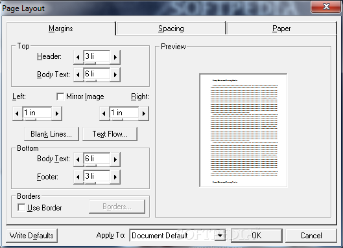Go to the Paper tab
Image resolution: width=343 pixels, height=248 pixels.
[x=281, y=28]
